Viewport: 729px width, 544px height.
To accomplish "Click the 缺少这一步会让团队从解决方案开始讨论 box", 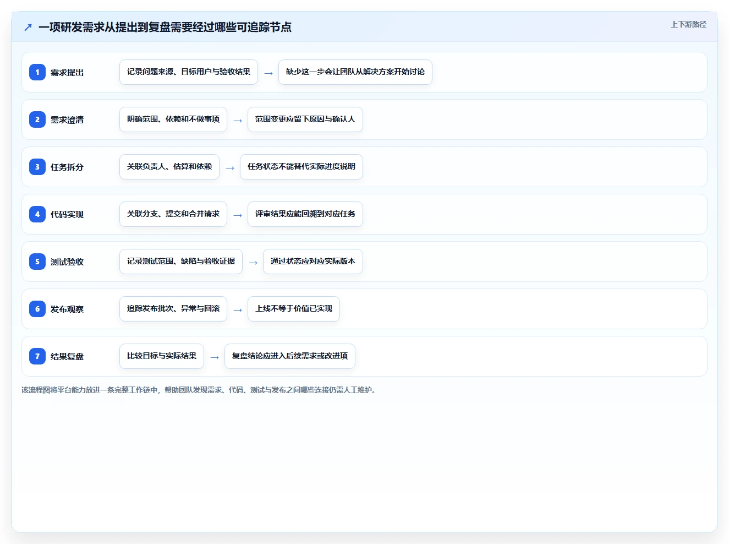I will tap(355, 72).
